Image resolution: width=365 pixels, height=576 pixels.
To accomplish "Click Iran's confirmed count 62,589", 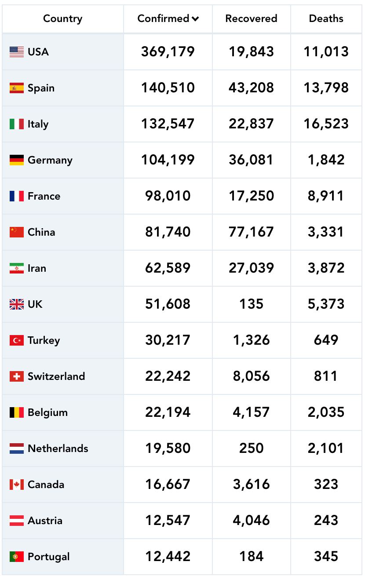I will tap(168, 268).
